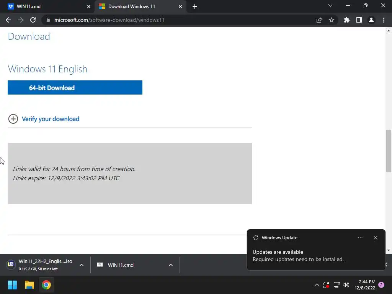
Task: Toggle the Chrome side panel
Action: click(359, 20)
